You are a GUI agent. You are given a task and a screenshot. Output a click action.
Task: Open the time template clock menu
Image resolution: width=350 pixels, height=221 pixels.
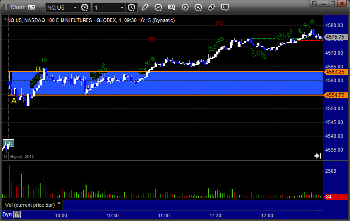click(x=132, y=7)
